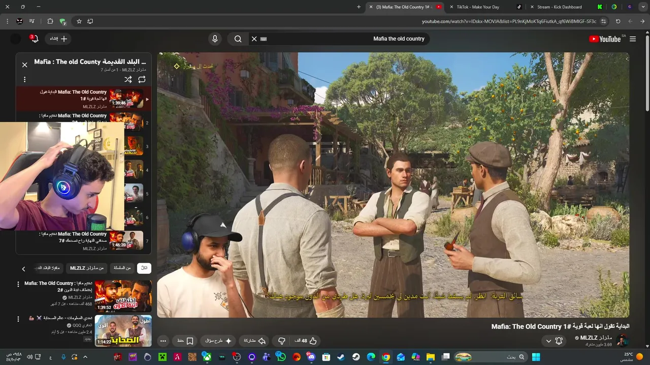Switch to Stream - Kick Dashboard tab

click(559, 7)
